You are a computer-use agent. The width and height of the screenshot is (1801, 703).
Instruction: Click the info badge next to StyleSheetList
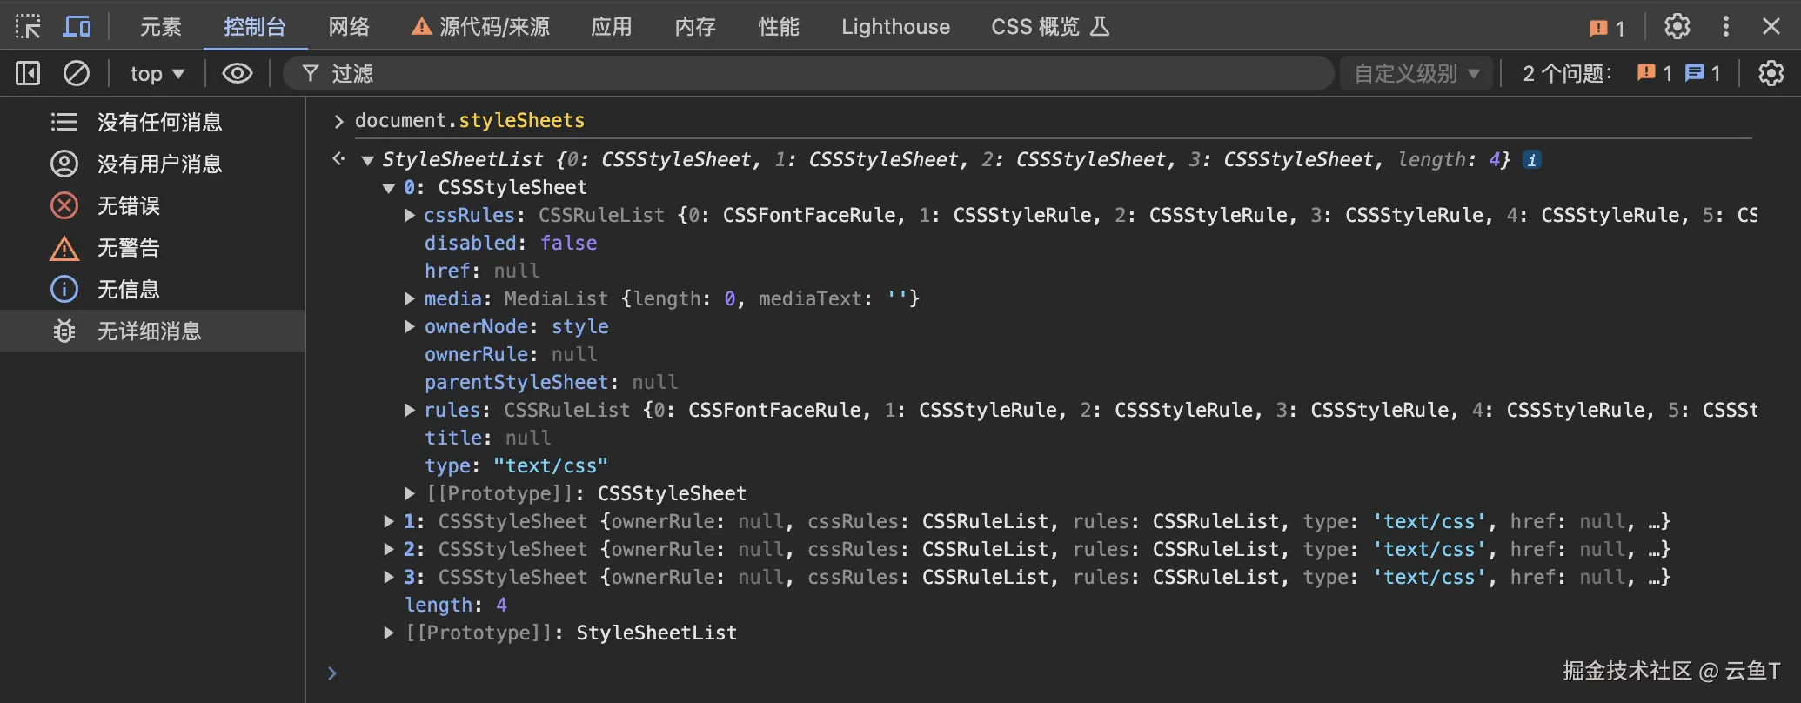click(1532, 160)
